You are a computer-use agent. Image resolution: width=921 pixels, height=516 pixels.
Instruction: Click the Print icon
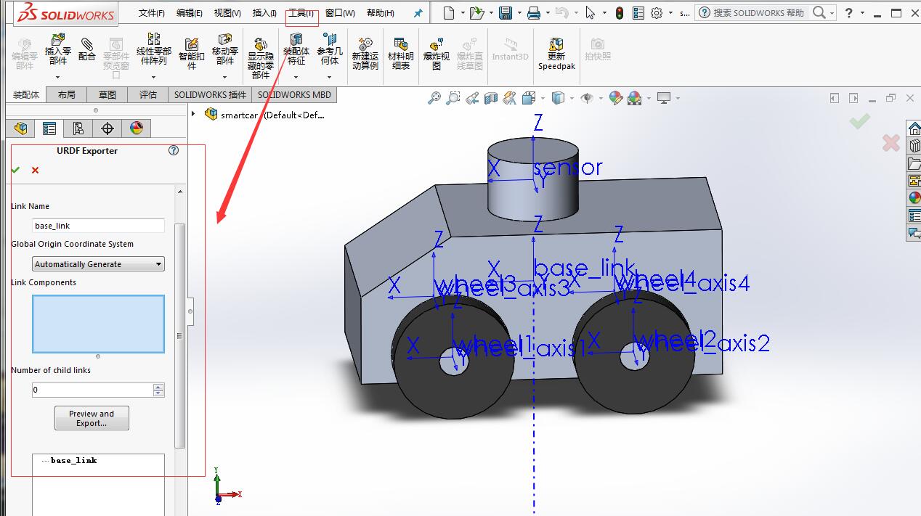pos(533,13)
